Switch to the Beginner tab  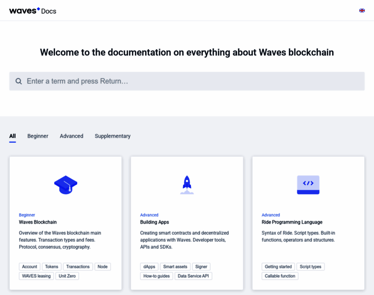(38, 136)
